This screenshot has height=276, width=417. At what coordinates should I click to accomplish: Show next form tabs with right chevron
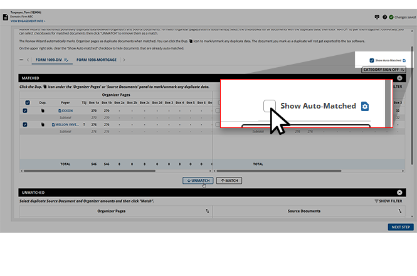[124, 60]
